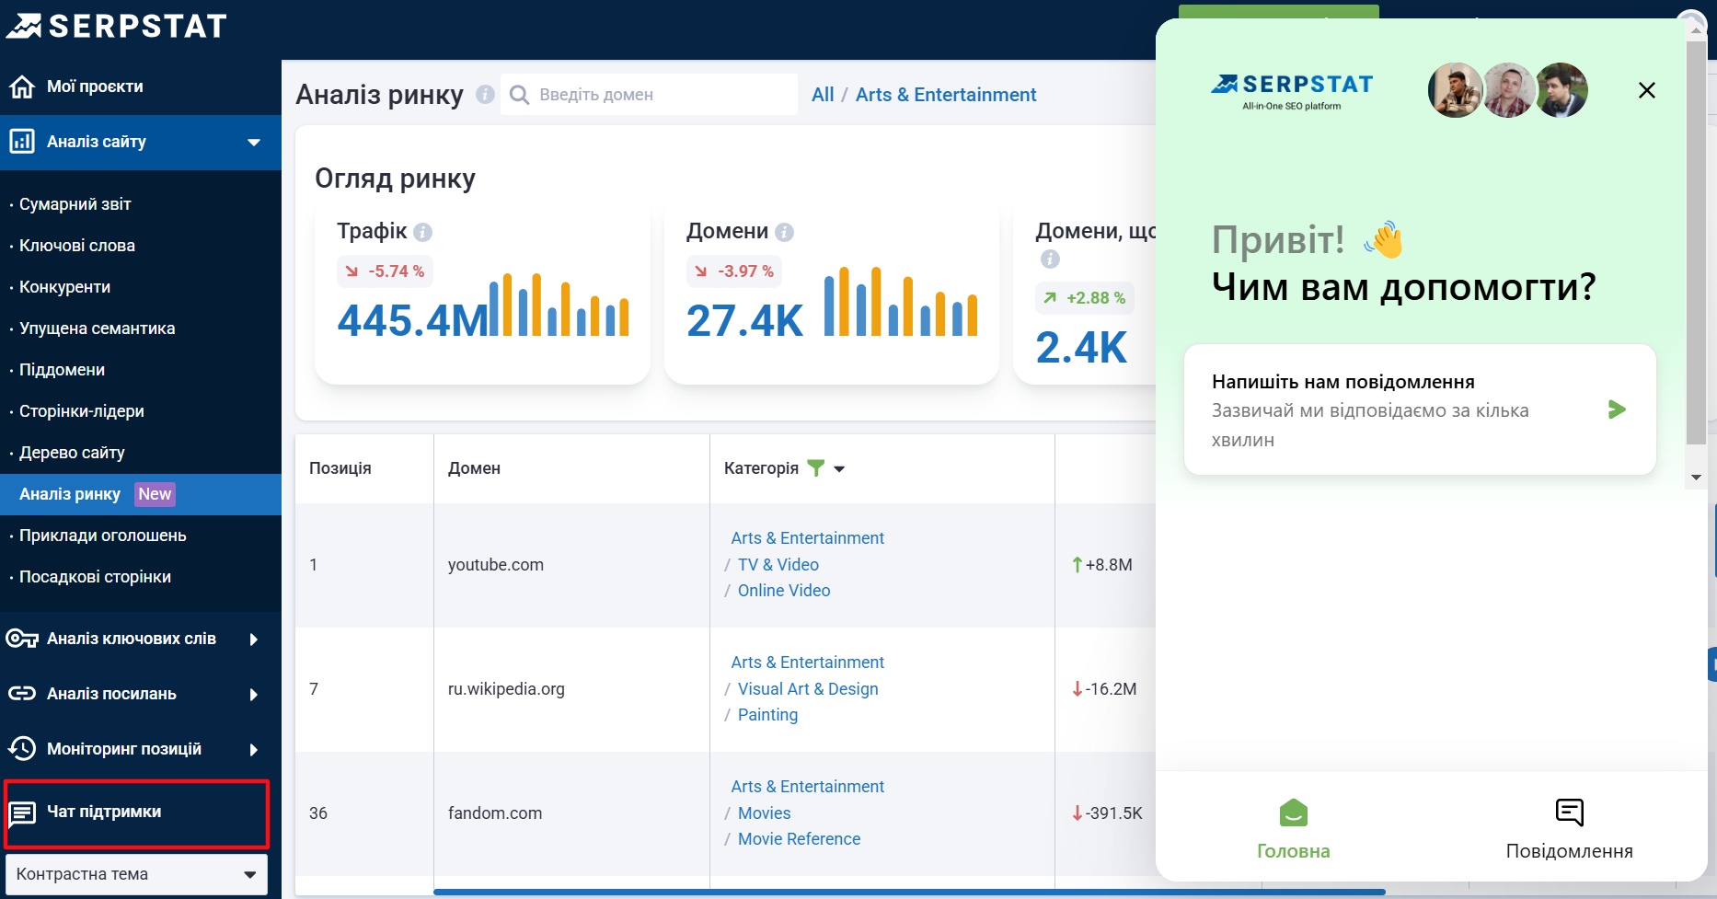Click info icon next to Аналіз ринку title

click(485, 95)
